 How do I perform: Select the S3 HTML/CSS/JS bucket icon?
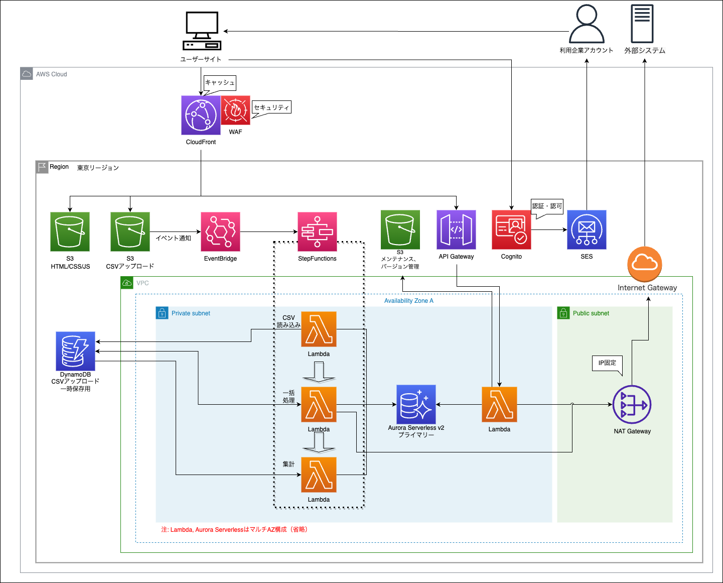[69, 232]
